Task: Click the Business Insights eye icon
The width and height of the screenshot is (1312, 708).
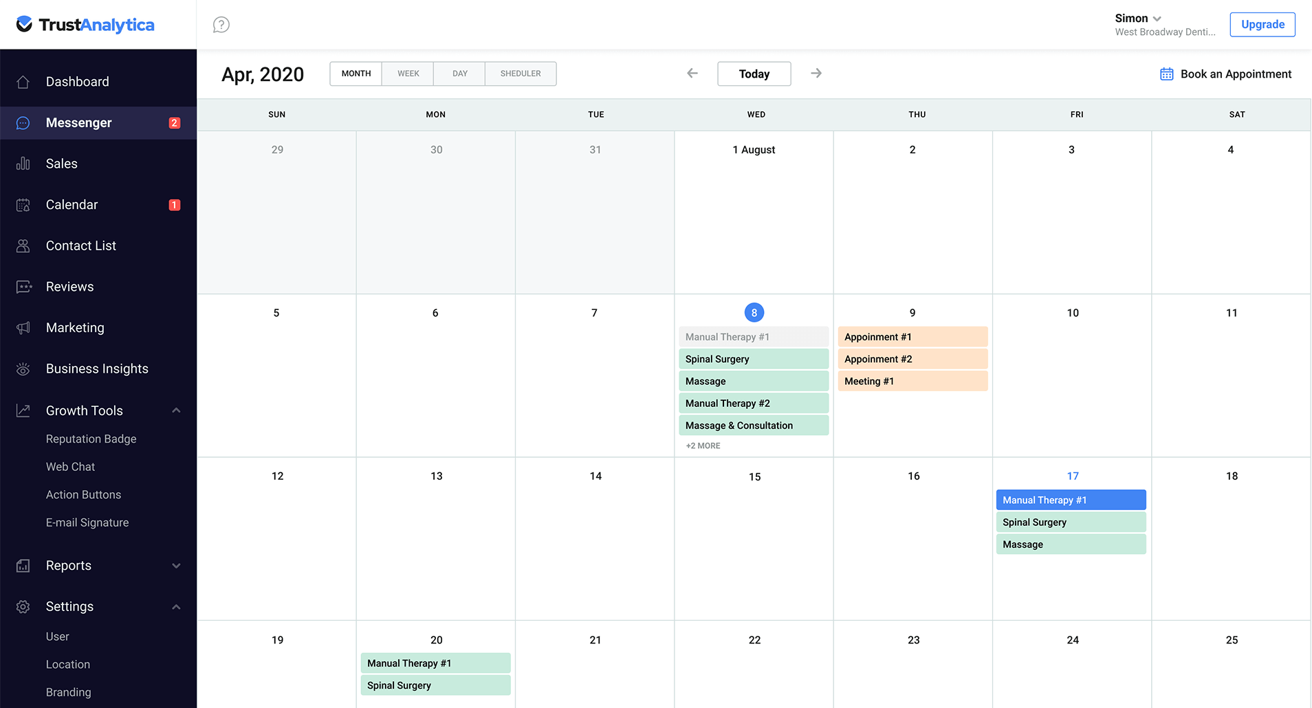Action: (23, 369)
